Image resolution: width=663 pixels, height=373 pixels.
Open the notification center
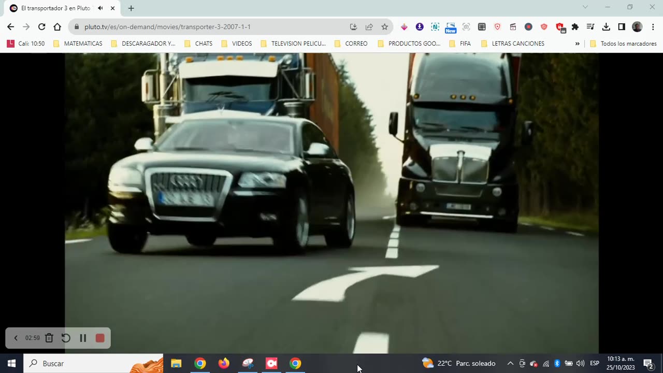coord(648,363)
